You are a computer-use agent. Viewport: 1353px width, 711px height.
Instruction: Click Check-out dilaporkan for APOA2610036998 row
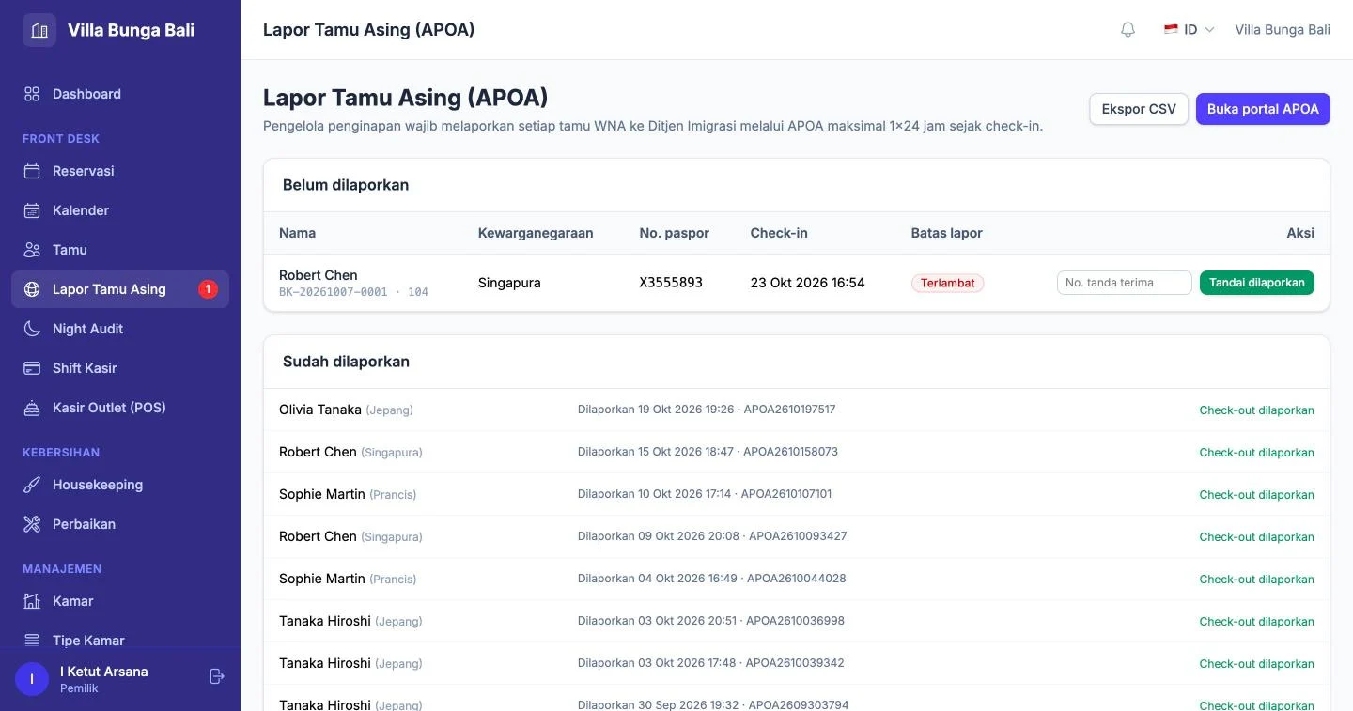(1256, 622)
